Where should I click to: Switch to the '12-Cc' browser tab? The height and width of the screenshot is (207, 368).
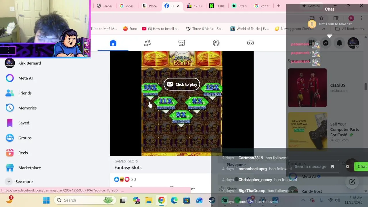point(195,6)
